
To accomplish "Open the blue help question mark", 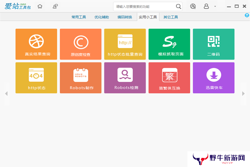I will point(247,15).
